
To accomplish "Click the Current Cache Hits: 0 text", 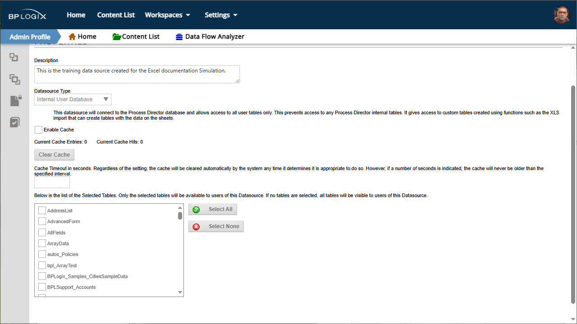I will click(120, 142).
